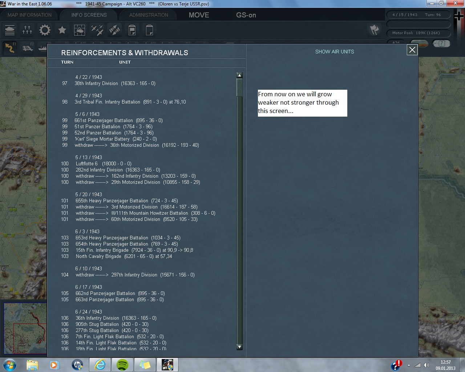Select the 3rd Motorized Division withdrawal
The height and width of the screenshot is (372, 465).
(x=136, y=207)
